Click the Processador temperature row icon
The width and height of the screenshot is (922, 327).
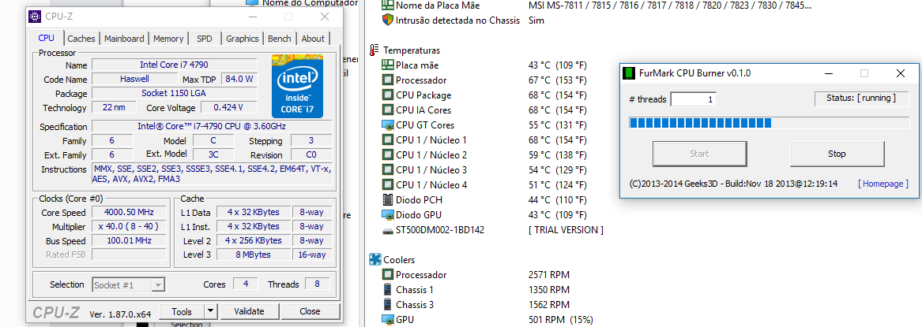pyautogui.click(x=387, y=80)
